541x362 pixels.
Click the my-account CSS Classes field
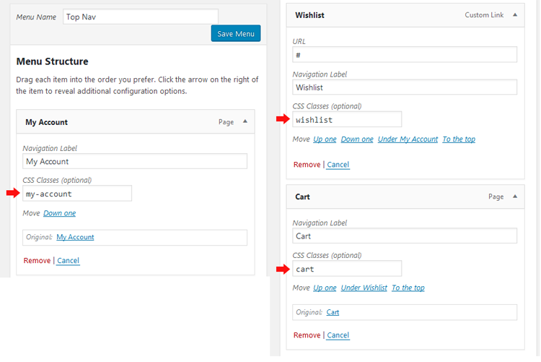77,194
